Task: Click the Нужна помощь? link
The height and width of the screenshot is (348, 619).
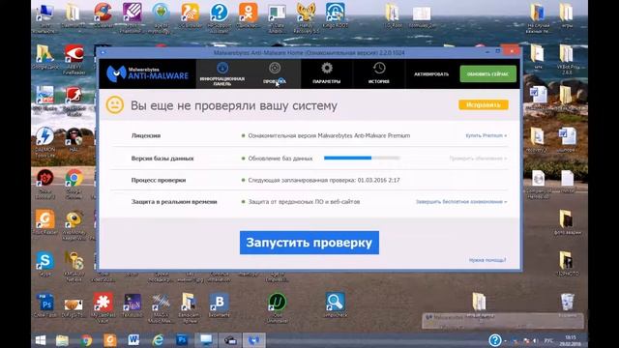Action: 487,260
